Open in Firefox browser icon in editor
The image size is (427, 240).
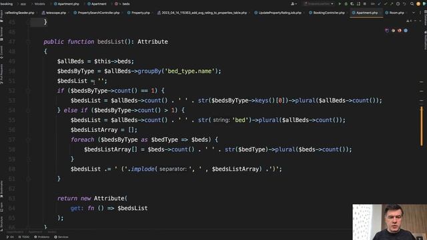click(x=400, y=31)
